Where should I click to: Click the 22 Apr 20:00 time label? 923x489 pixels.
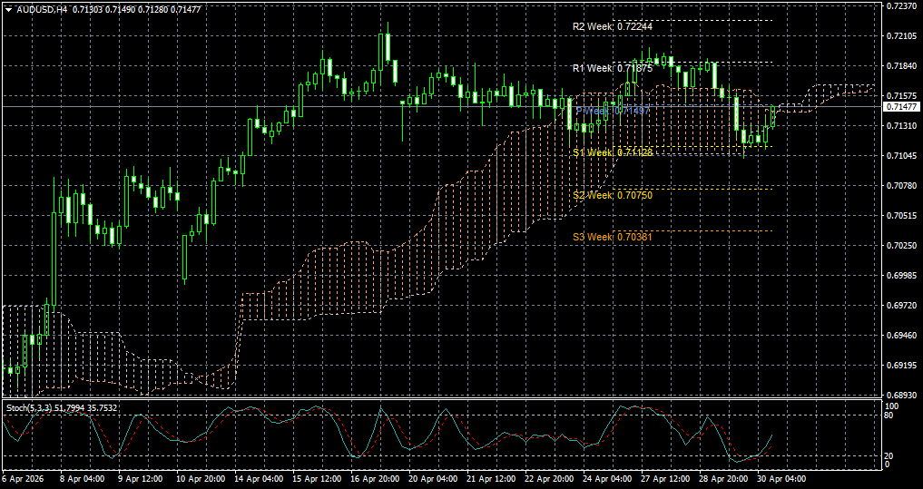click(548, 480)
